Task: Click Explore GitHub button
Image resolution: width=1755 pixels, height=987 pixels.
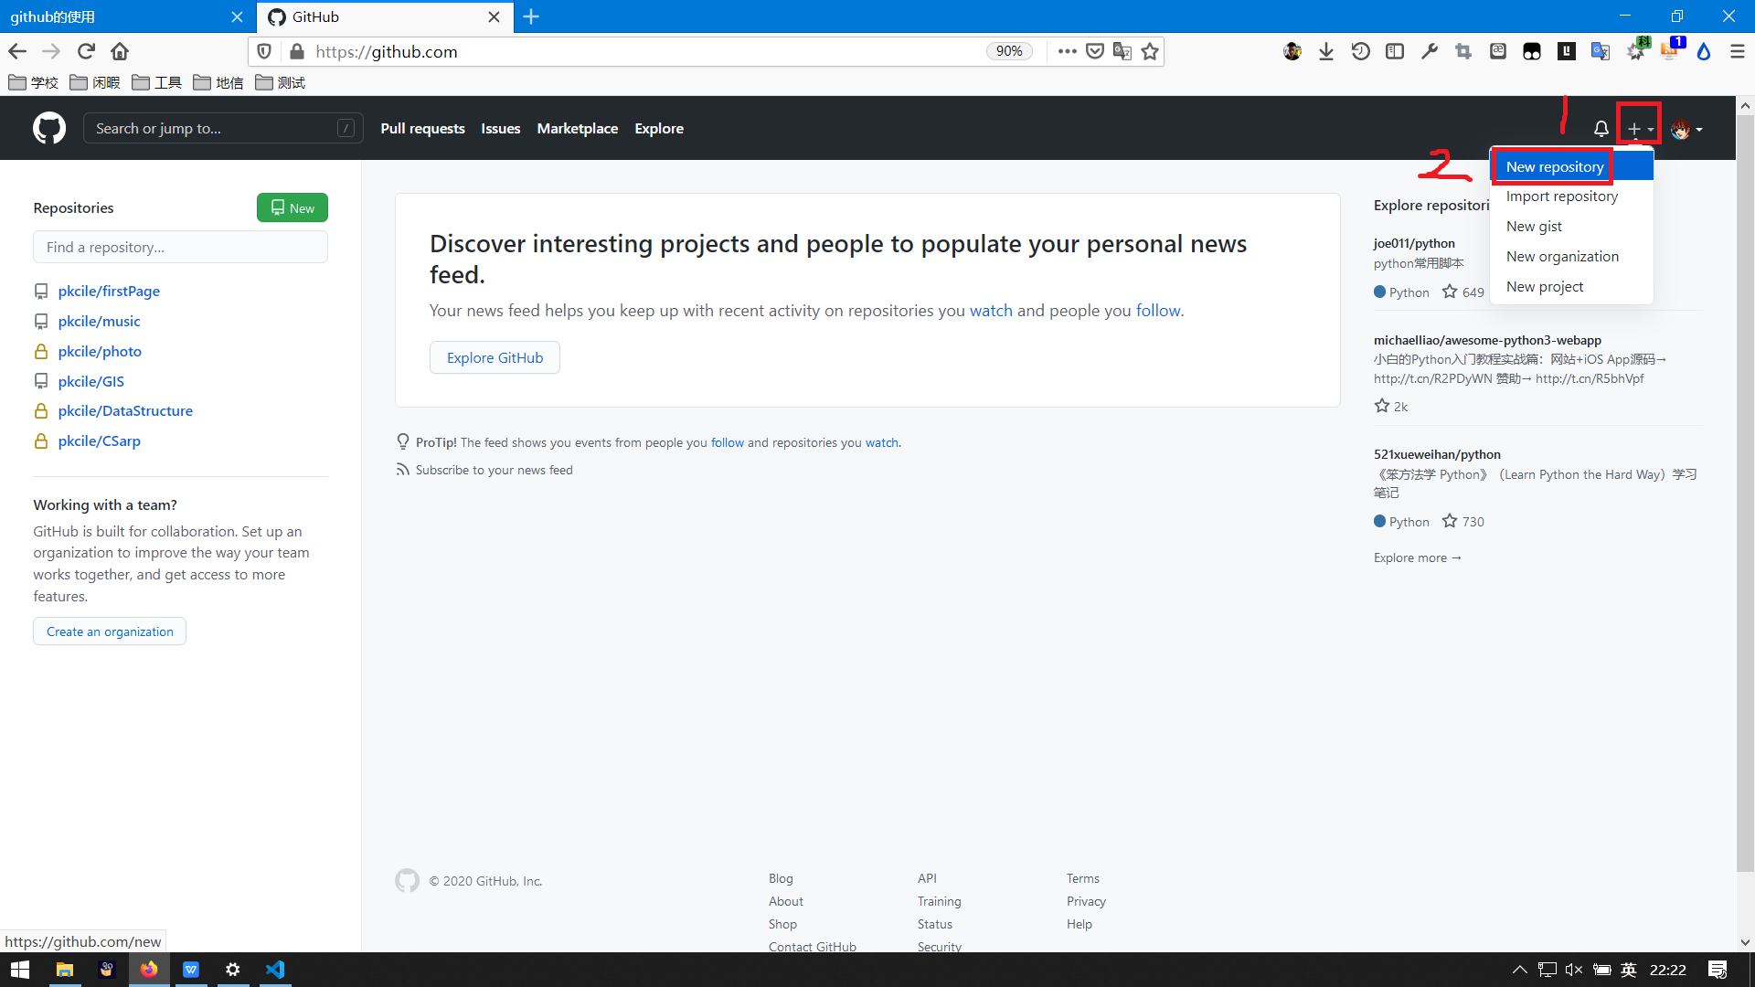Action: coord(495,357)
